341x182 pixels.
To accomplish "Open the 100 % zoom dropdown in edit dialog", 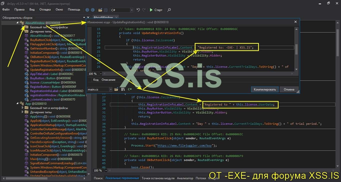I will click(101, 74).
